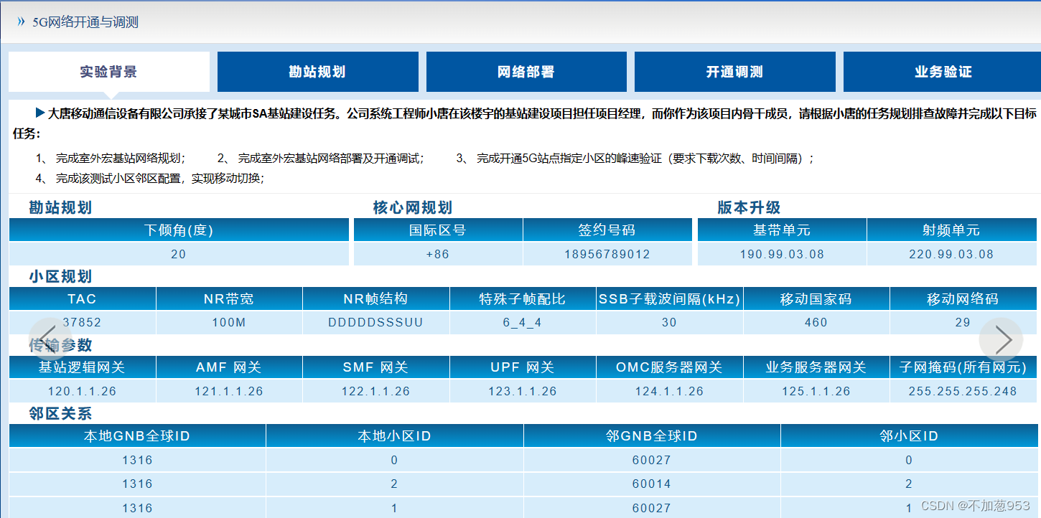The width and height of the screenshot is (1041, 518).
Task: Click the 本地GNB全球ID header
Action: point(137,436)
